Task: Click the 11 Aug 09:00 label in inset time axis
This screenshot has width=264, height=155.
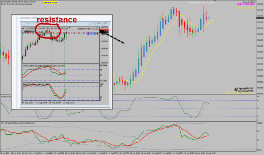Action: 41,102
